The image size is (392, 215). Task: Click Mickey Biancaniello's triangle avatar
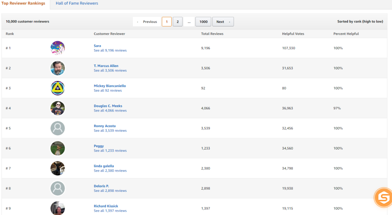point(57,88)
